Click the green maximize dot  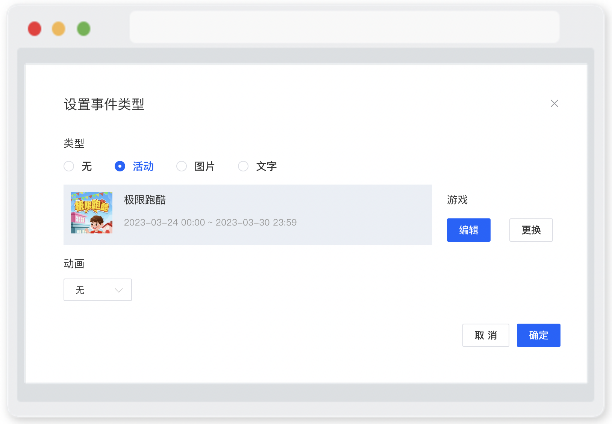tap(84, 29)
